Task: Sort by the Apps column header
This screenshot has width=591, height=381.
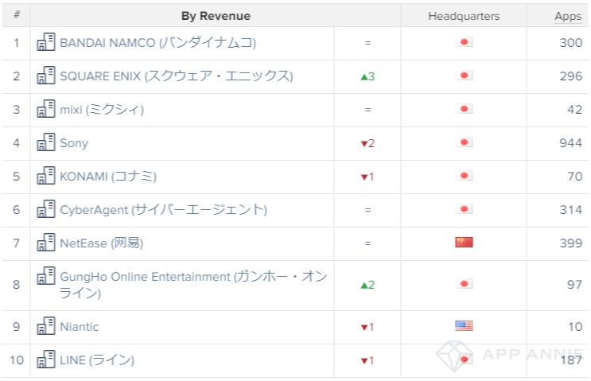Action: 568,16
